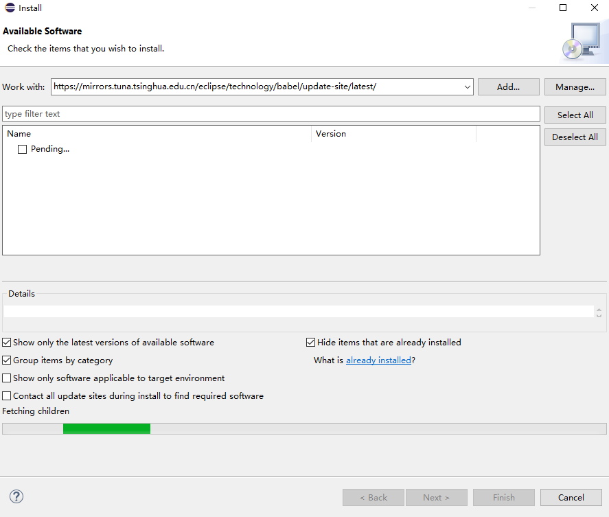
Task: Disable Group items by category
Action: pos(7,360)
